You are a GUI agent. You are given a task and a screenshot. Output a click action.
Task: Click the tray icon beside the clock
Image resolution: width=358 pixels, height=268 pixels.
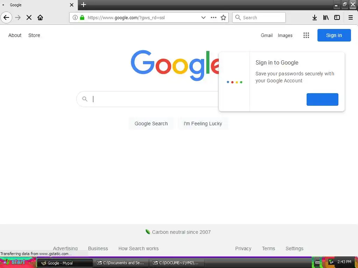(x=331, y=262)
